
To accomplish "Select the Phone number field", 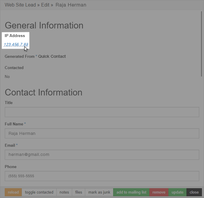I will click(x=102, y=176).
